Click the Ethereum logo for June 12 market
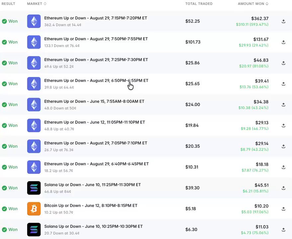The width and height of the screenshot is (292, 239). [x=34, y=125]
